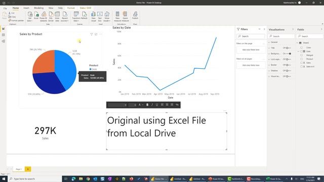Apply underline in text box toolbar
This screenshot has width=324, height=182.
tap(157, 105)
